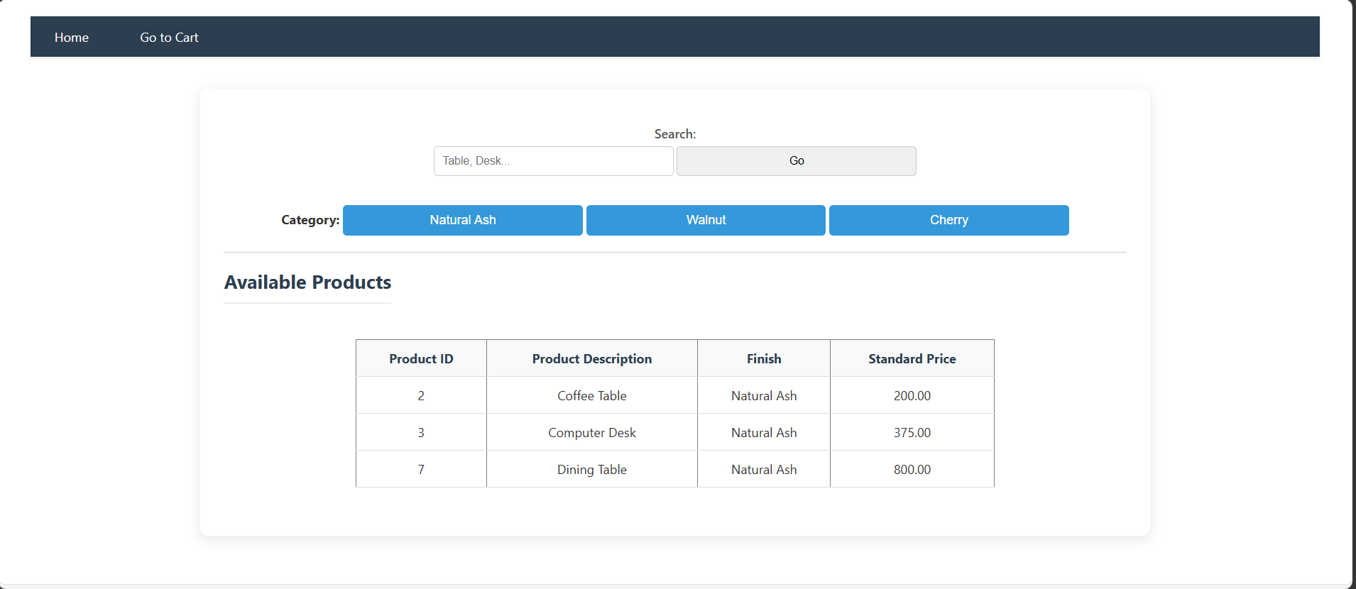Viewport: 1356px width, 589px height.
Task: Filter products by Cherry category
Action: pos(949,220)
